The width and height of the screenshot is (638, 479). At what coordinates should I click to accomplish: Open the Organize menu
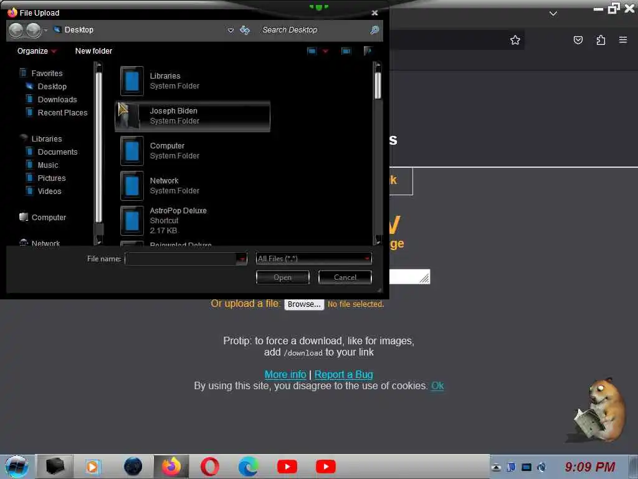point(37,51)
